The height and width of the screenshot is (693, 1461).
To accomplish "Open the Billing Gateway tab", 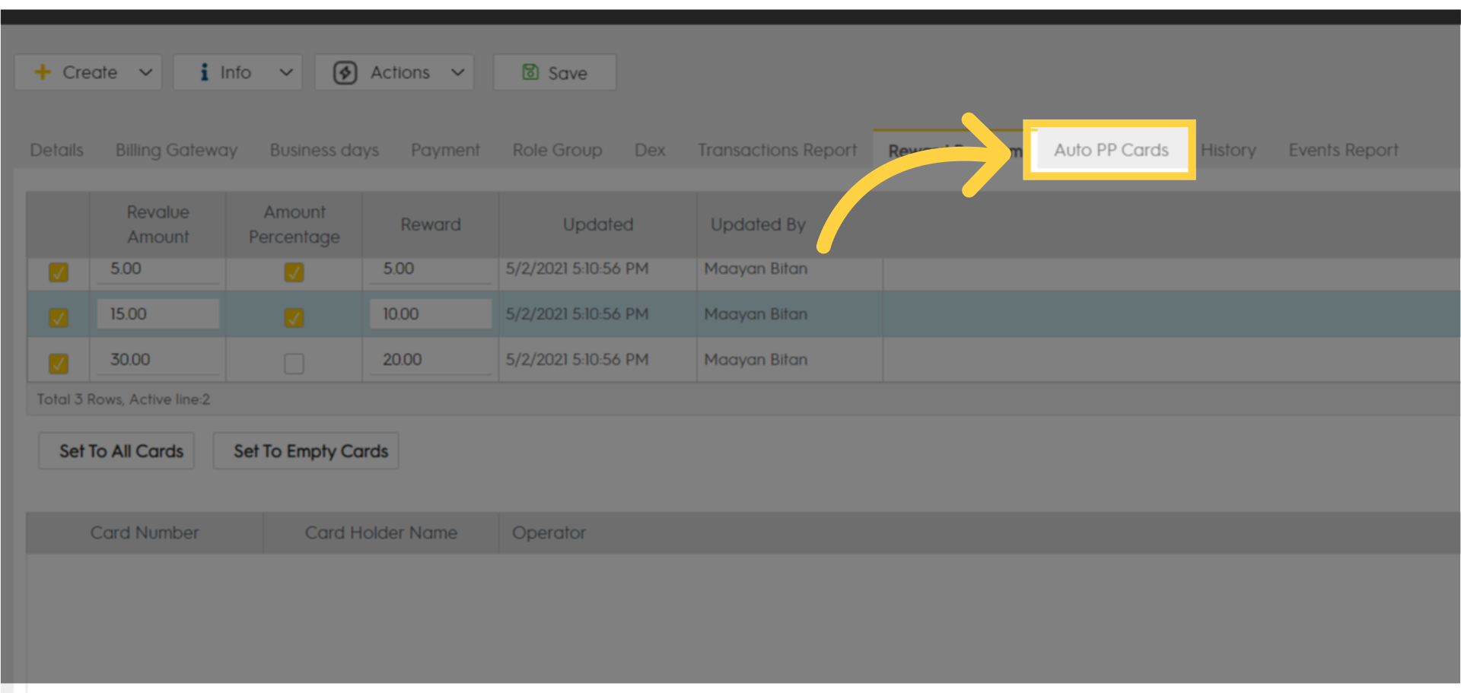I will tap(177, 151).
